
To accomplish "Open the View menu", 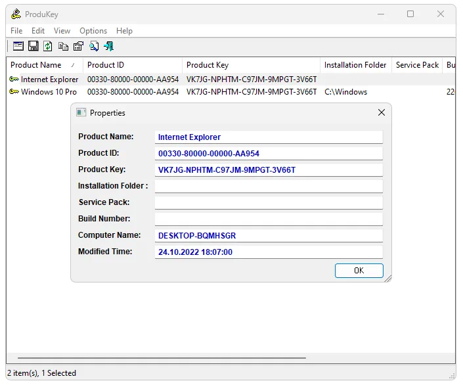I will tap(62, 31).
